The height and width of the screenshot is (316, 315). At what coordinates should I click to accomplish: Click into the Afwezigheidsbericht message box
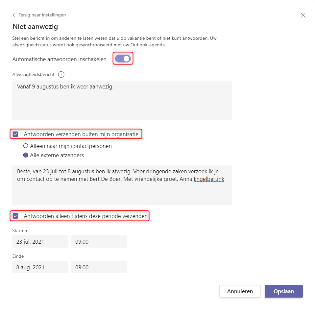coord(122,100)
